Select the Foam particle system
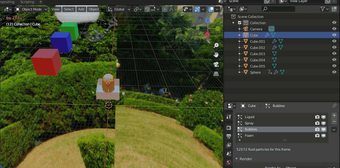 (x=282, y=136)
